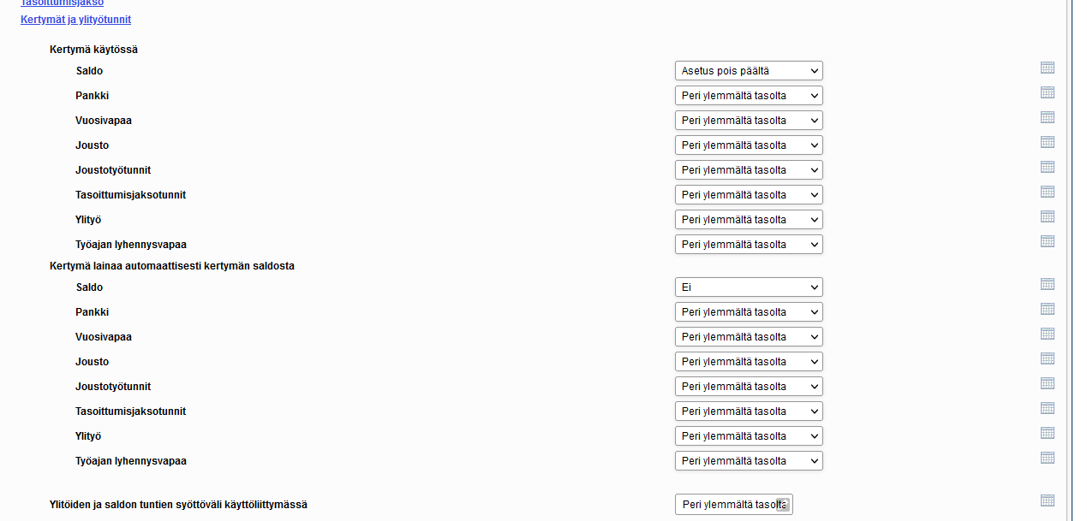Viewport: 1087px width, 521px height.
Task: Open the Saldo dropdown showing Asetus pois päältä
Action: (x=749, y=71)
